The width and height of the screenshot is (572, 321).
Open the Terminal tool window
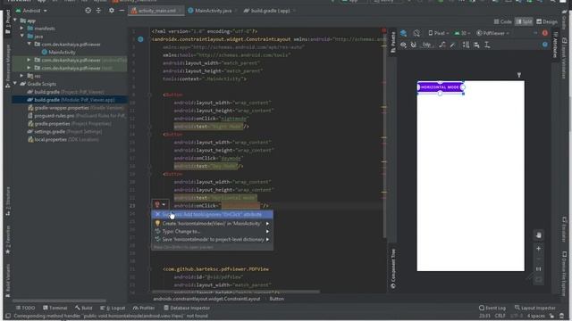[55, 308]
